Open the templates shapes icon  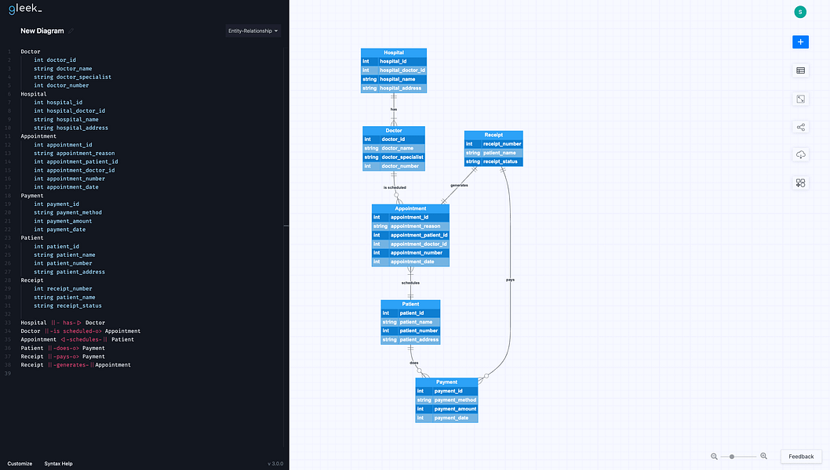(x=800, y=183)
